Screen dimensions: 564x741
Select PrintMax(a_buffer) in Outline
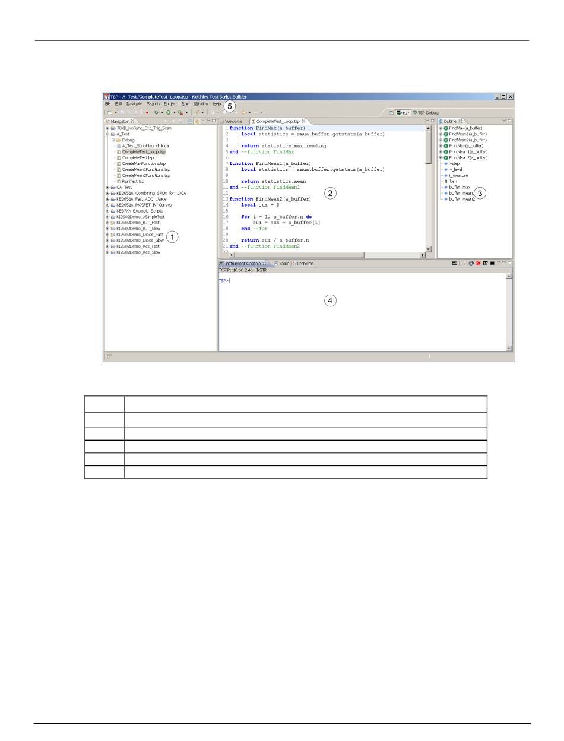pos(467,146)
